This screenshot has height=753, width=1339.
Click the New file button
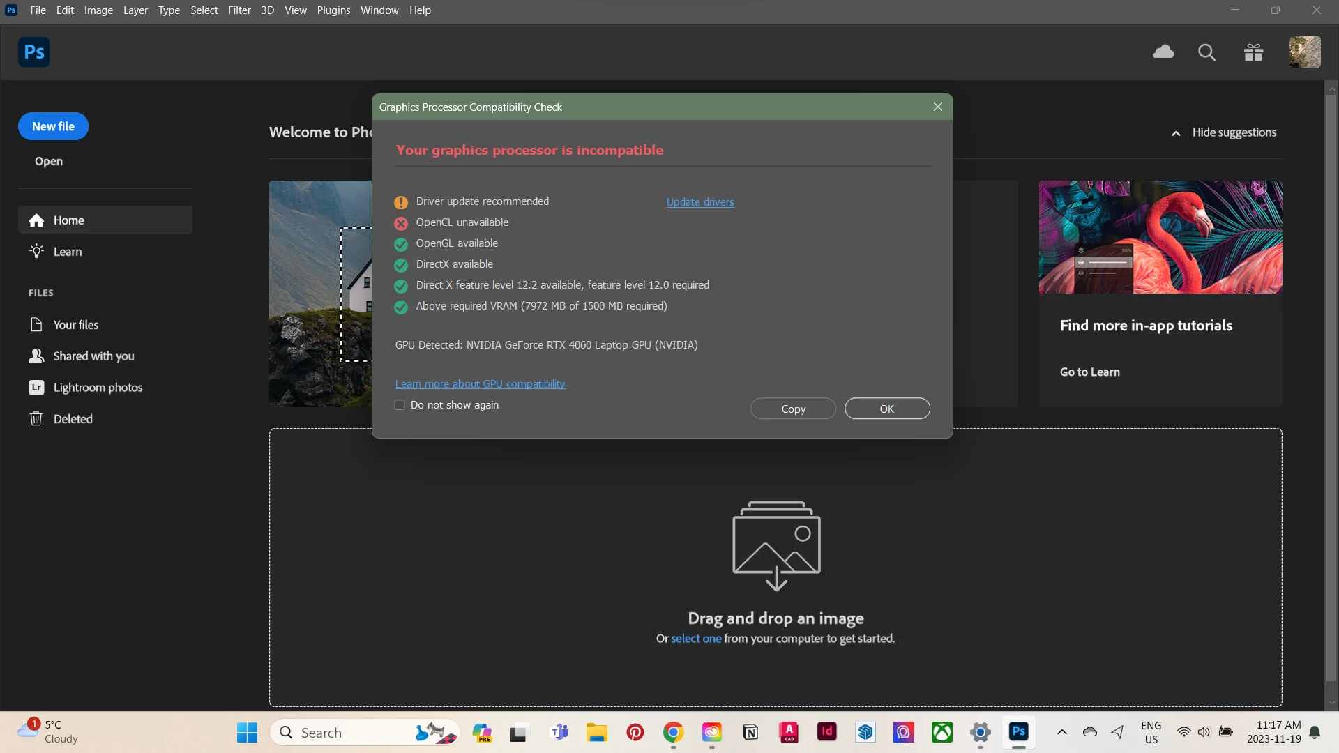(x=53, y=126)
